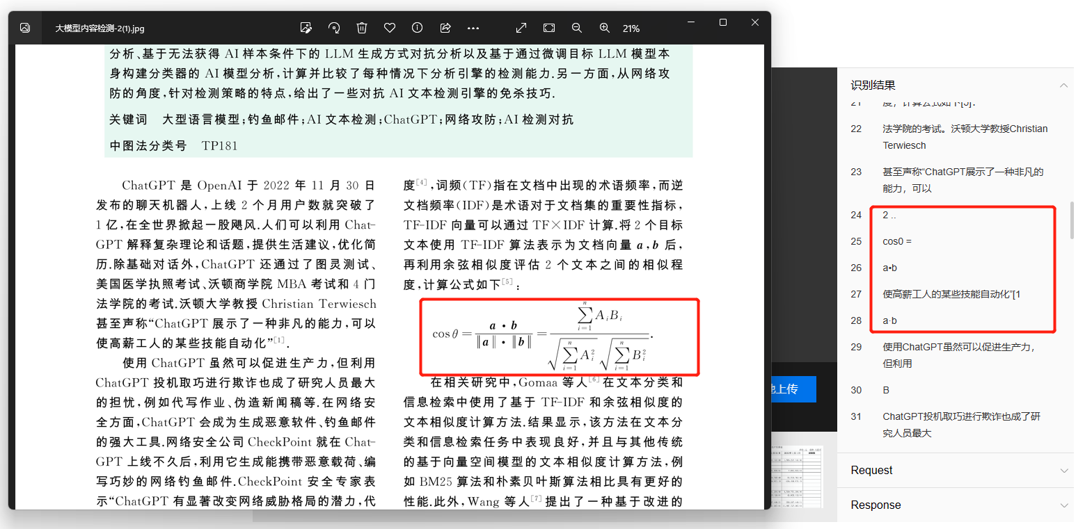
Task: Click the Photos app gallery icon
Action: [x=25, y=28]
